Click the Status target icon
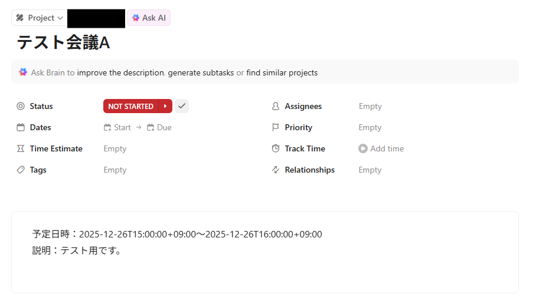Screen dimensions: 549x304 pos(21,106)
